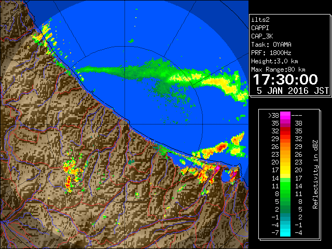Click the right-column '-4' legend value
The height and width of the screenshot is (249, 332).
point(298,233)
